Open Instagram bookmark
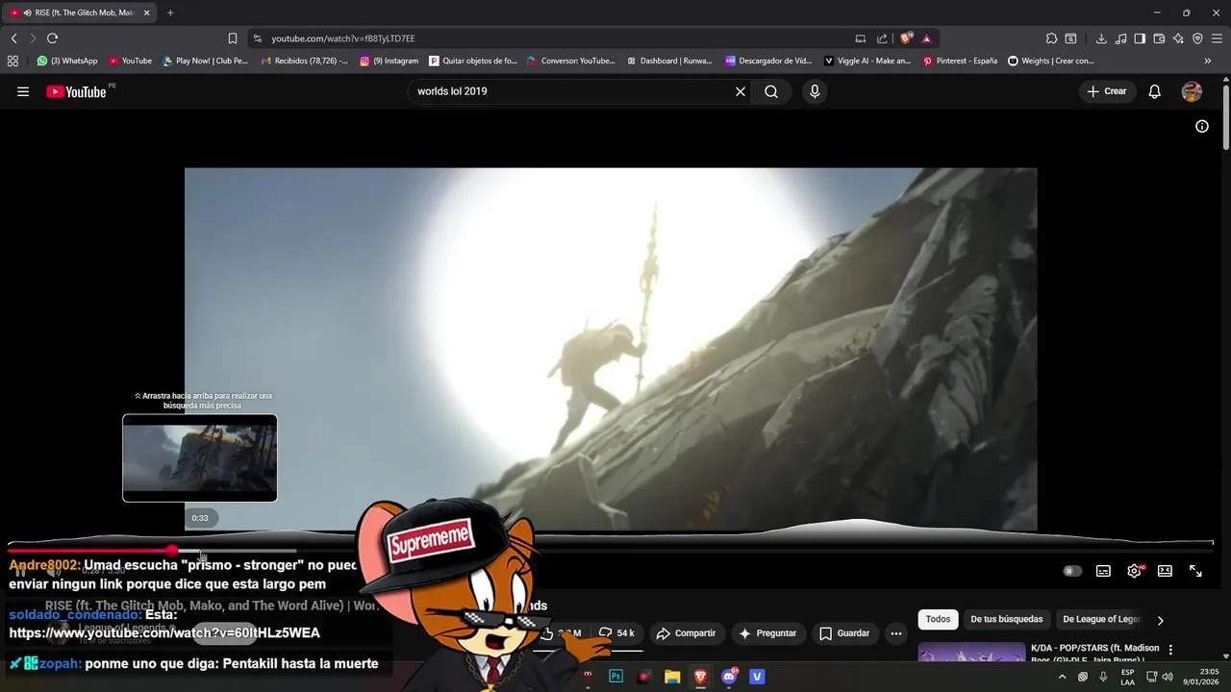This screenshot has height=692, width=1231. [389, 61]
